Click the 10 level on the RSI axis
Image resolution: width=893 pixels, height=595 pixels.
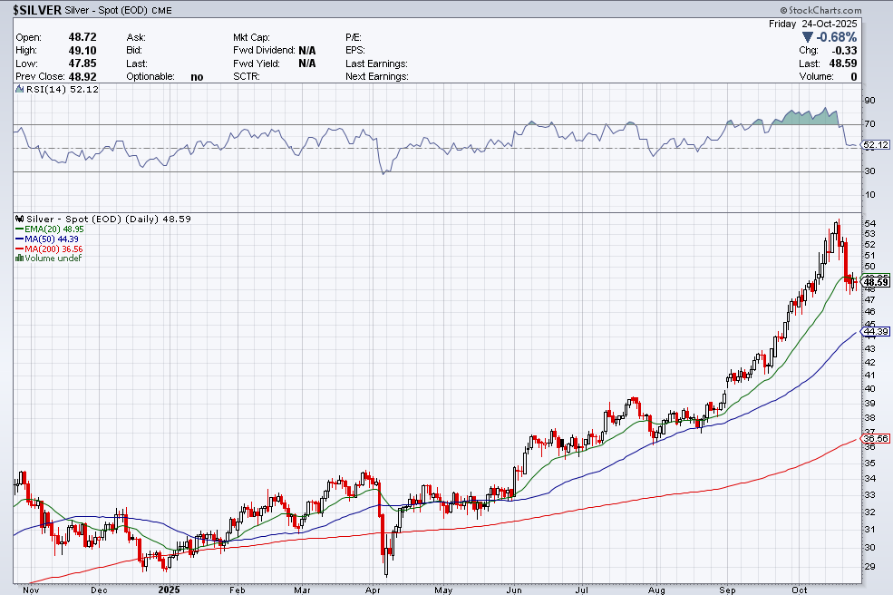[869, 195]
